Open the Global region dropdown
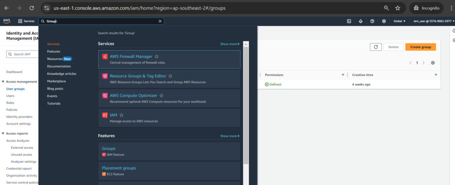This screenshot has width=455, height=185. [x=399, y=21]
